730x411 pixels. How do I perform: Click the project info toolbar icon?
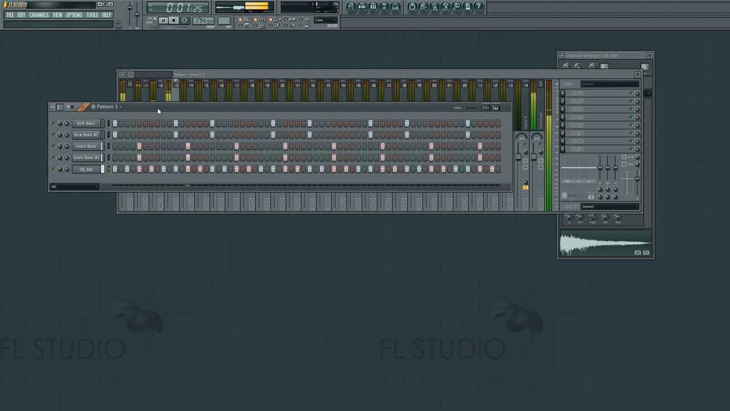point(468,7)
